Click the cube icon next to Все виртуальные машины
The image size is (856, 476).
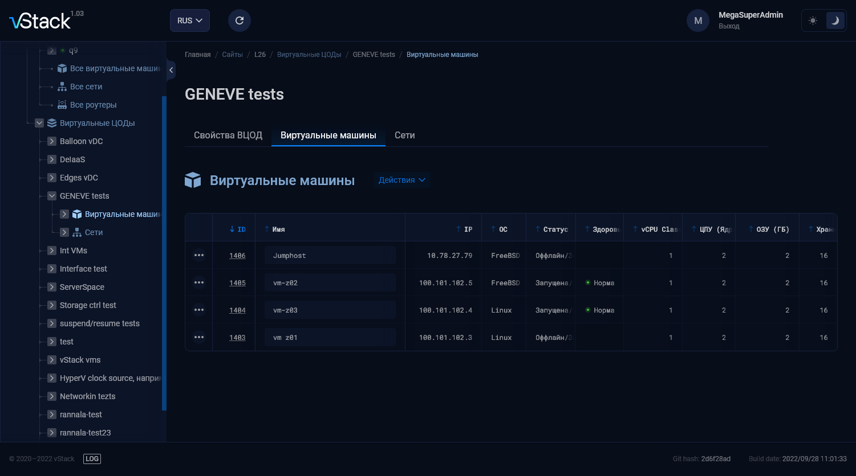62,68
